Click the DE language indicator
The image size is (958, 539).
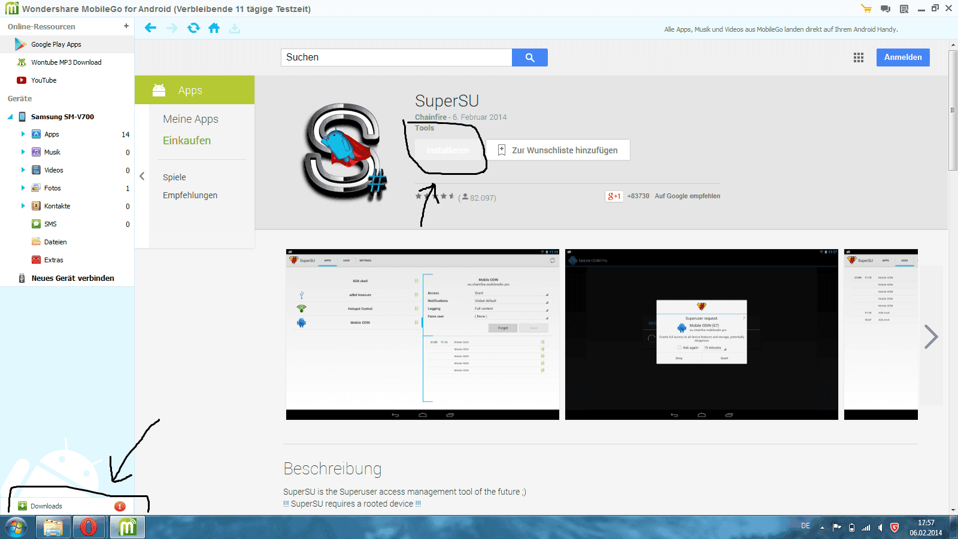806,526
